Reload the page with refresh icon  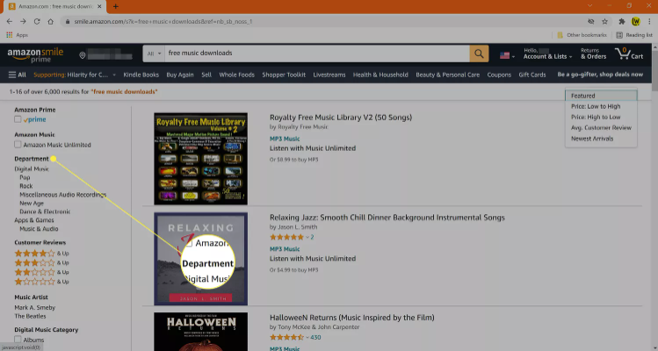click(x=37, y=21)
